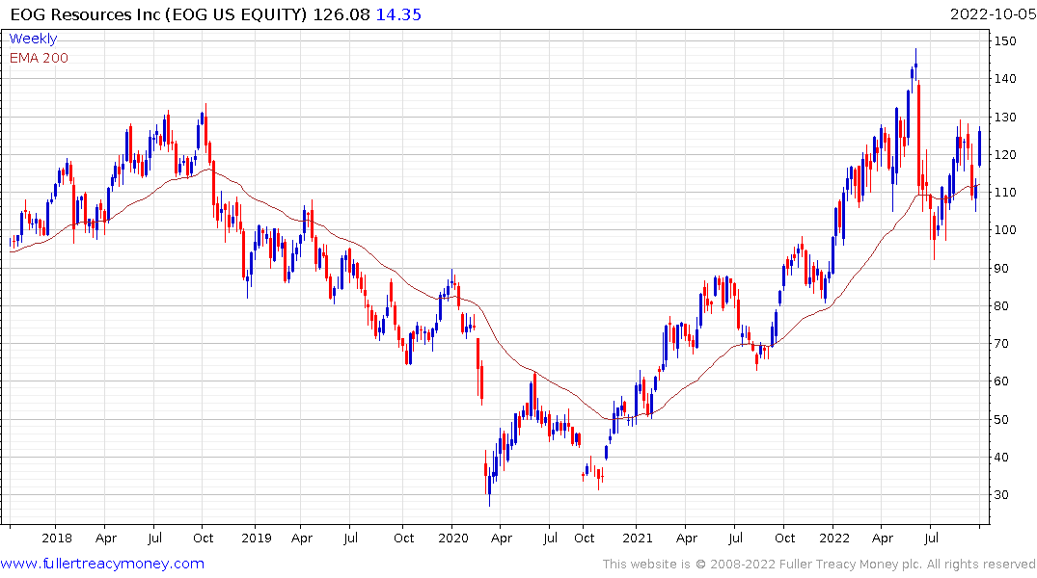Select the last price 126.08 value
Viewport: 1037px width, 578px height.
pyautogui.click(x=341, y=14)
